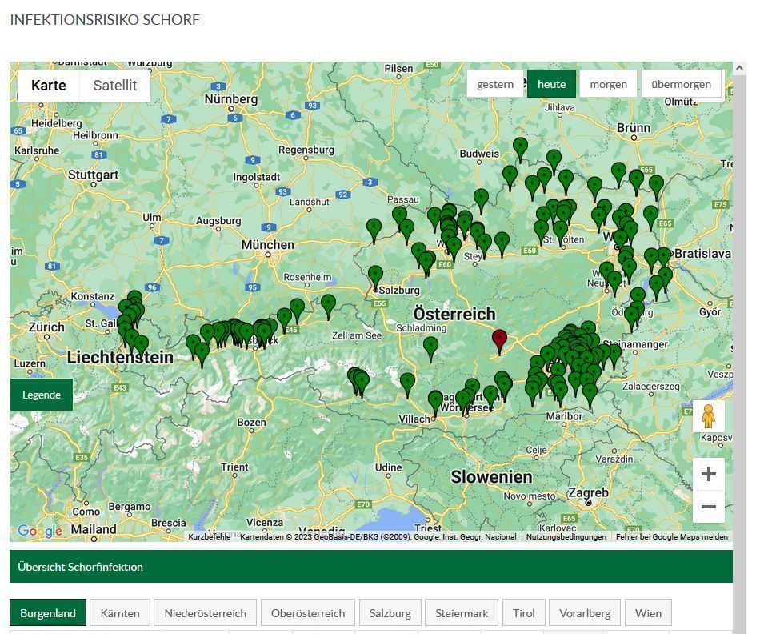Image resolution: width=760 pixels, height=634 pixels.
Task: Zoom in the map with plus button
Action: tap(708, 474)
